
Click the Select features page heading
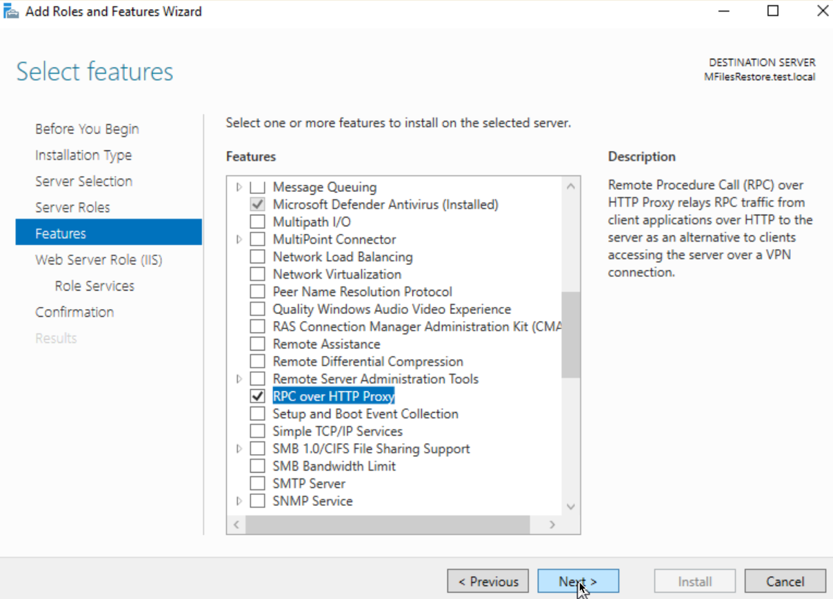[x=95, y=72]
